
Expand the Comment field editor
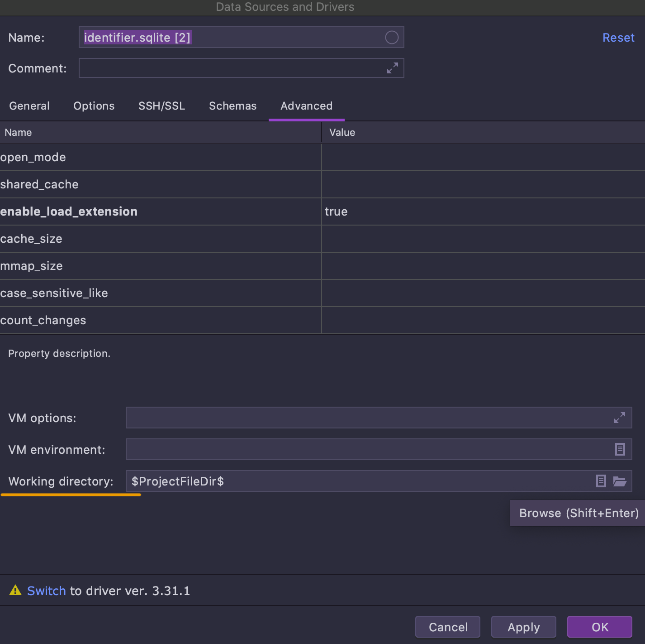click(x=393, y=68)
